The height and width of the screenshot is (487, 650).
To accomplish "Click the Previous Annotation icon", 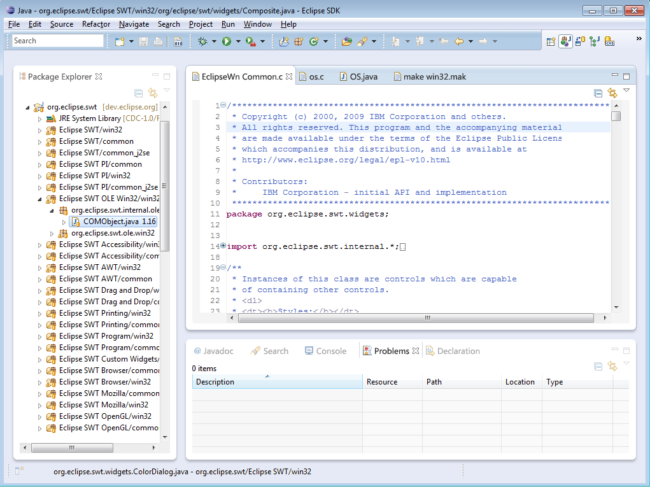I will [x=420, y=41].
